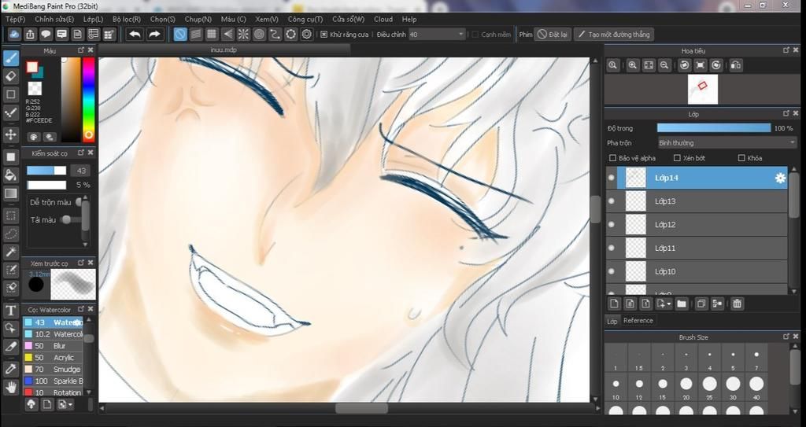Select the Bucket fill tool

coord(11,175)
